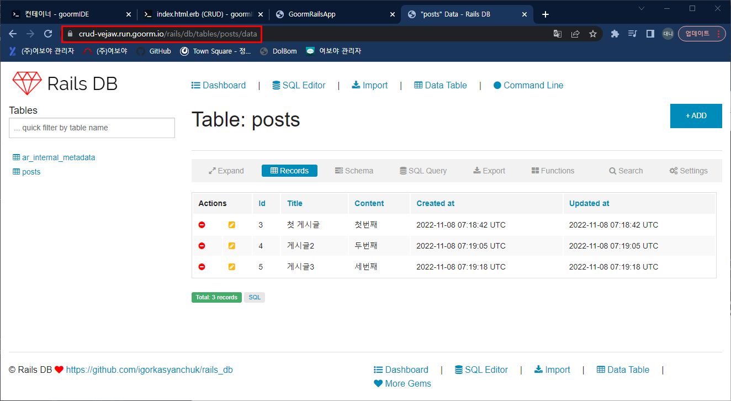Sort by the Title column header
Viewport: 731px width, 401px height.
tap(295, 203)
